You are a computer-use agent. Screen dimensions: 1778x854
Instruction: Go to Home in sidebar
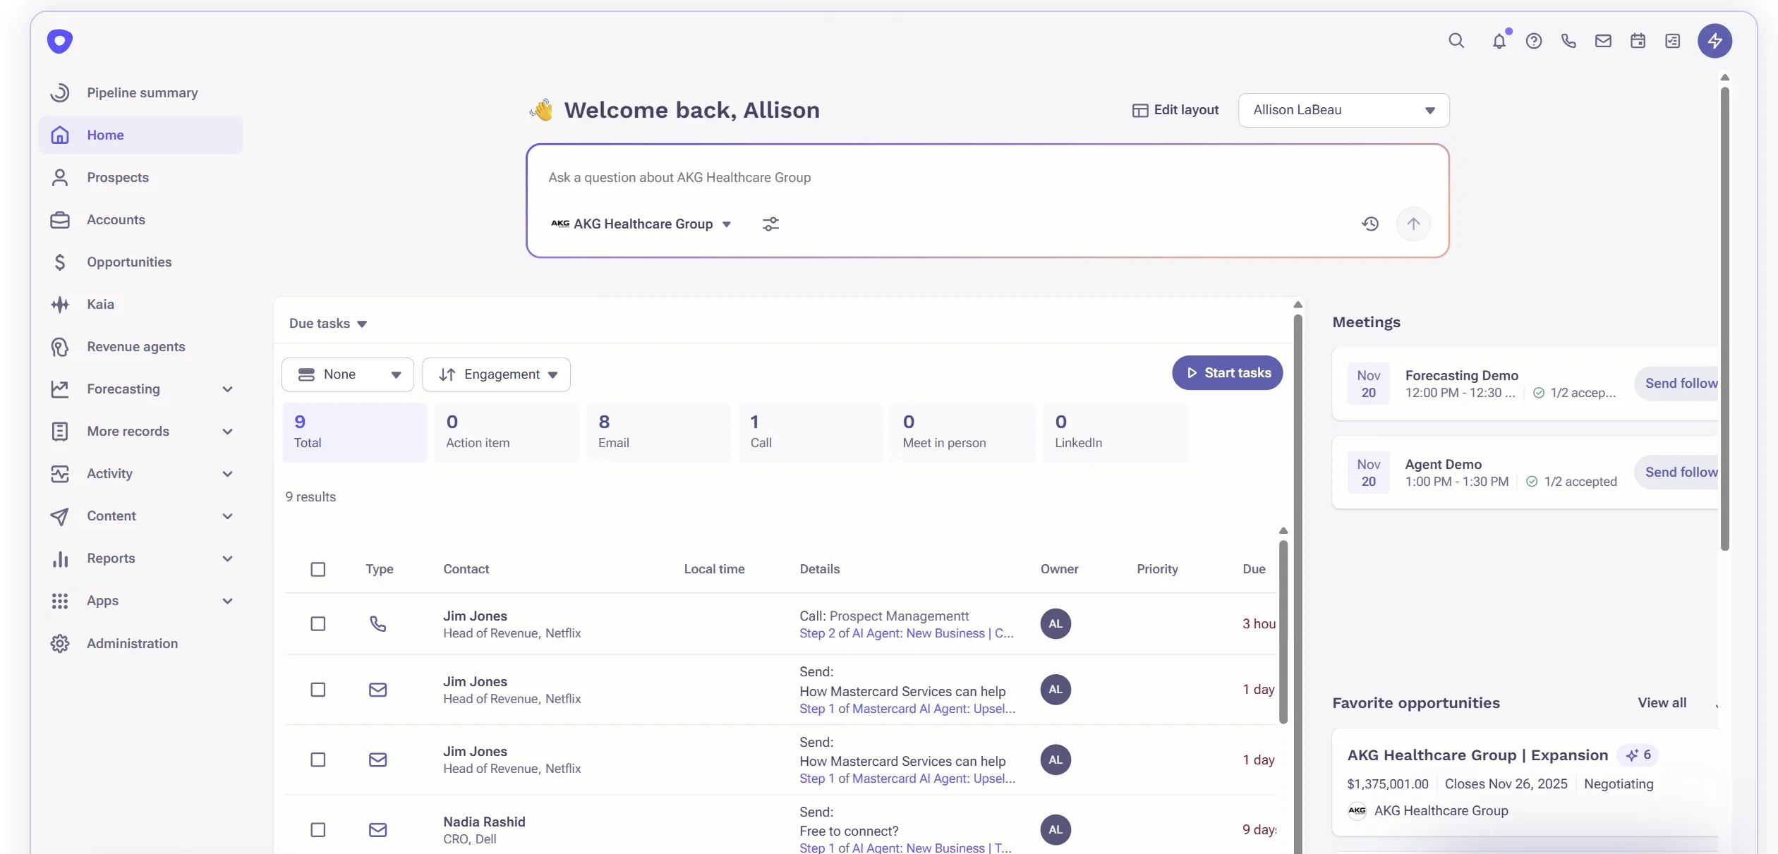point(140,135)
